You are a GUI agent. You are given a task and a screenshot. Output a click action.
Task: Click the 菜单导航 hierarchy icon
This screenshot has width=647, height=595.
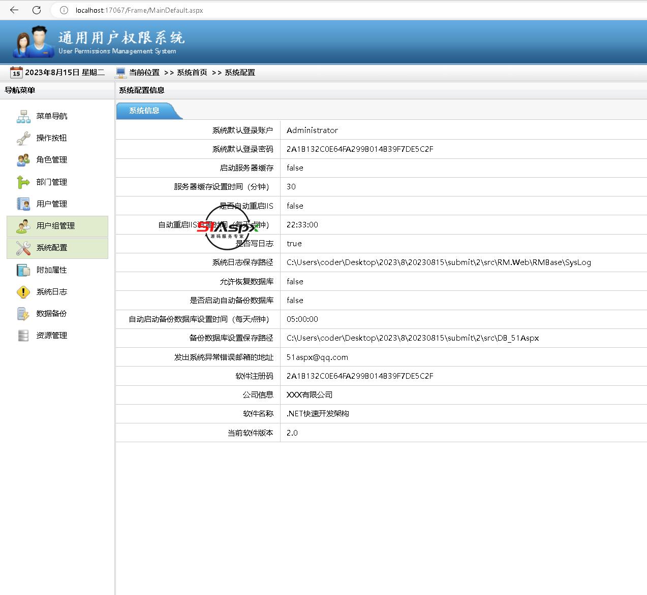click(23, 116)
